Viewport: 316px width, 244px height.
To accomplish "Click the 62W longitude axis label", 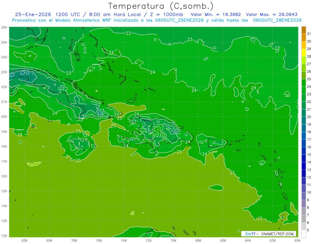I will click(272, 240).
